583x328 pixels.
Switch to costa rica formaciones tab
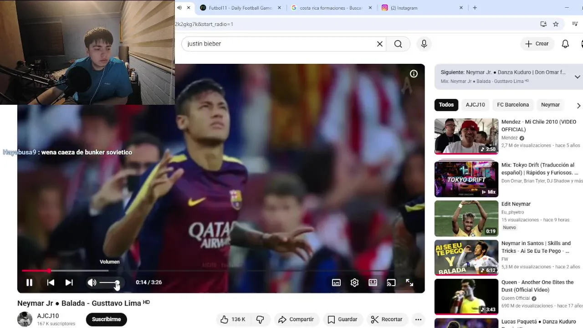click(331, 8)
